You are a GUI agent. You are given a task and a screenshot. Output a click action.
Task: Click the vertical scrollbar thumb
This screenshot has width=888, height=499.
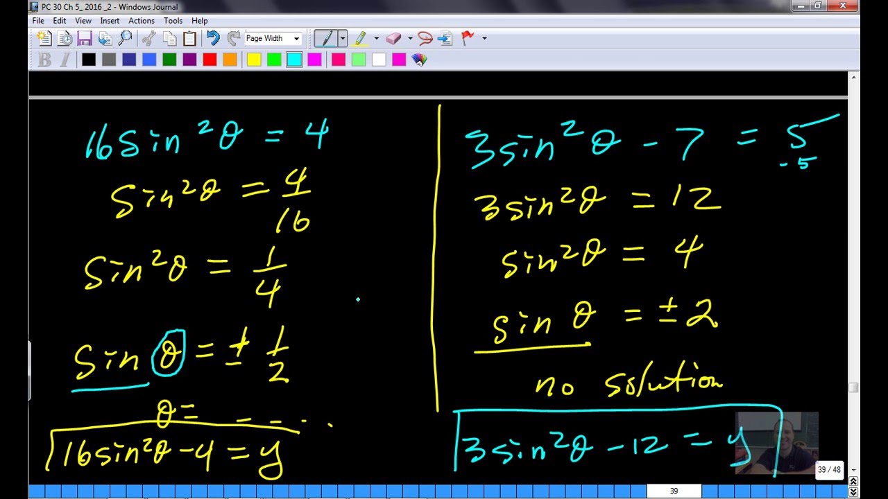tap(853, 387)
